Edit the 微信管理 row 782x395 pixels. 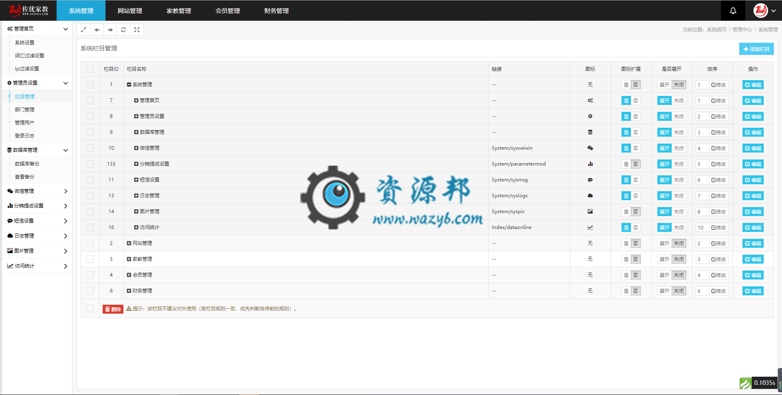753,148
